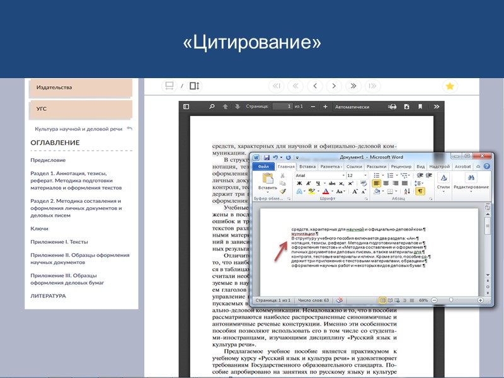Bookmark current view in PDF viewer
Screen dimensions: 504x378
point(420,106)
